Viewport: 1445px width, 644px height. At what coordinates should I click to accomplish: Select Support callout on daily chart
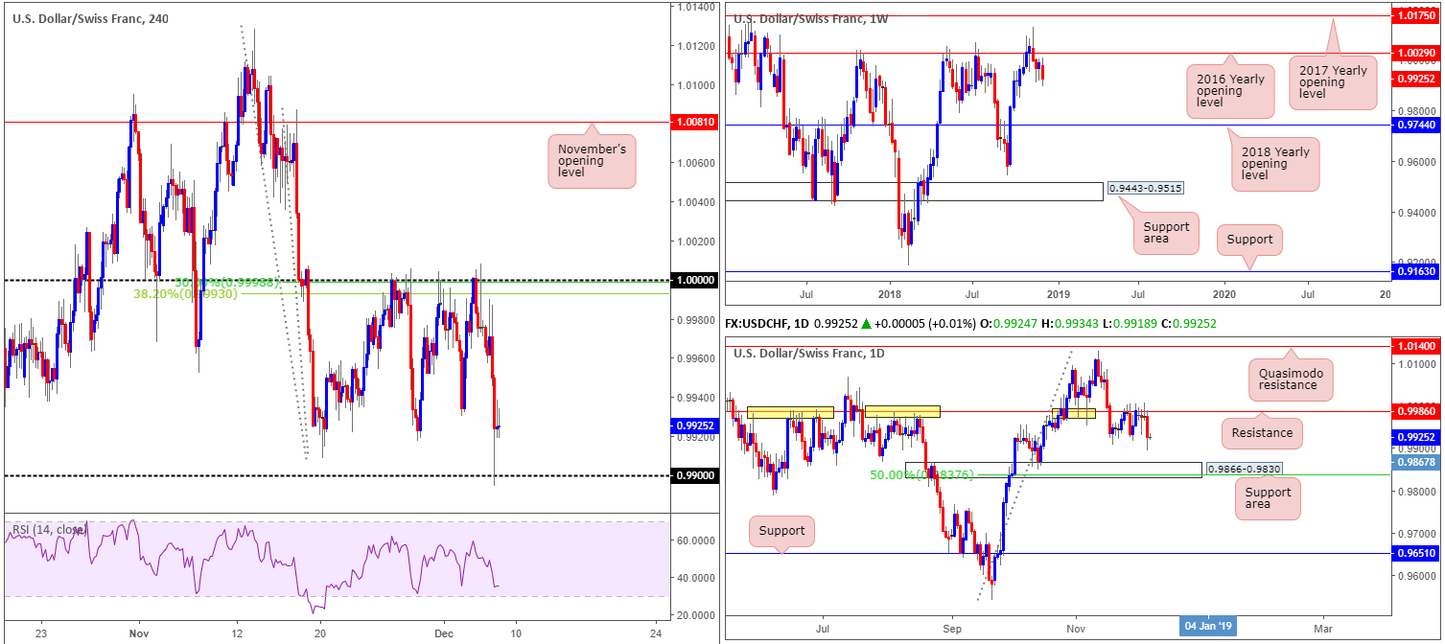[x=782, y=529]
